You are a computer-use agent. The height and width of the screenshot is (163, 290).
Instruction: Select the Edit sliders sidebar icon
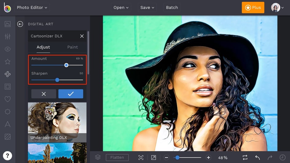pyautogui.click(x=8, y=37)
